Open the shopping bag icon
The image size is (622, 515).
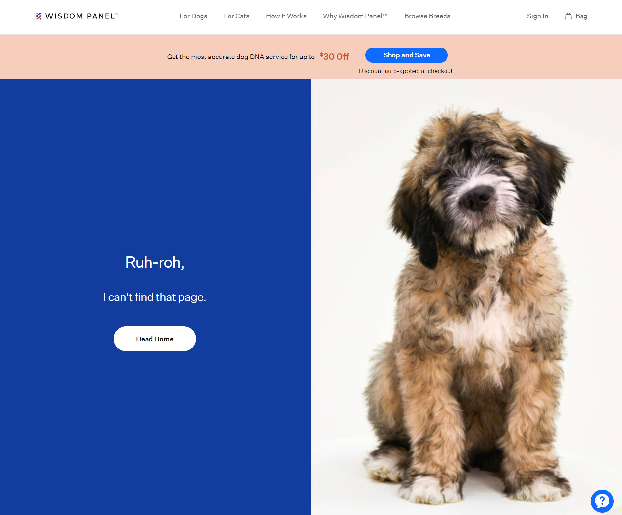(568, 16)
